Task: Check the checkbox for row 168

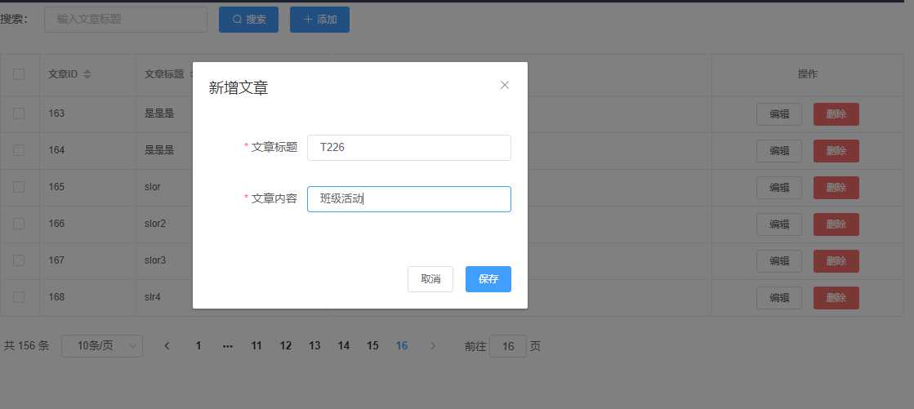Action: click(x=20, y=297)
